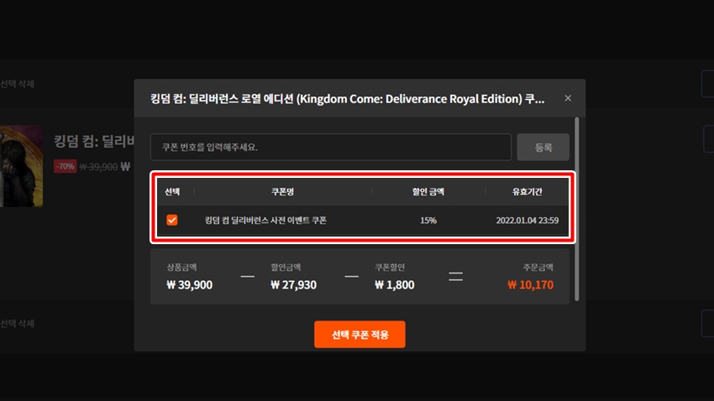The height and width of the screenshot is (401, 714).
Task: Open the Kingdom Come game thumbnail
Action: pyautogui.click(x=21, y=166)
